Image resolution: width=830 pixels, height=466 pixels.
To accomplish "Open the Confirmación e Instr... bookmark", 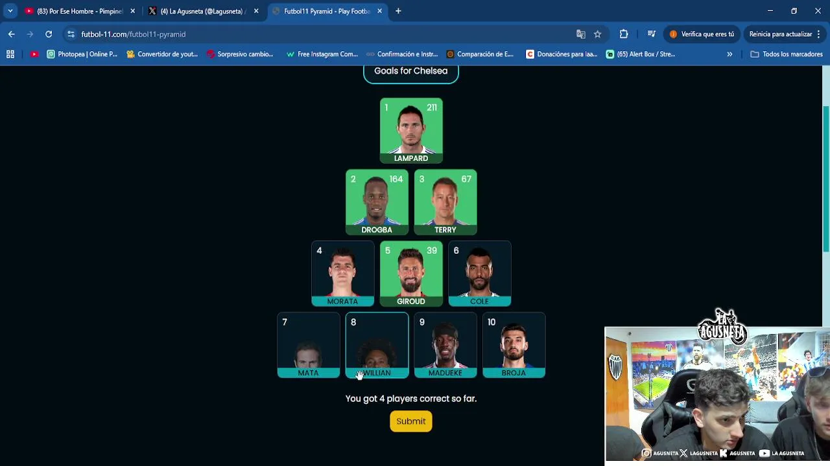I will [403, 54].
